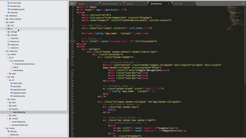Click line number 14 in gutter
Screen dimensions: 246x138
pos(72,41)
